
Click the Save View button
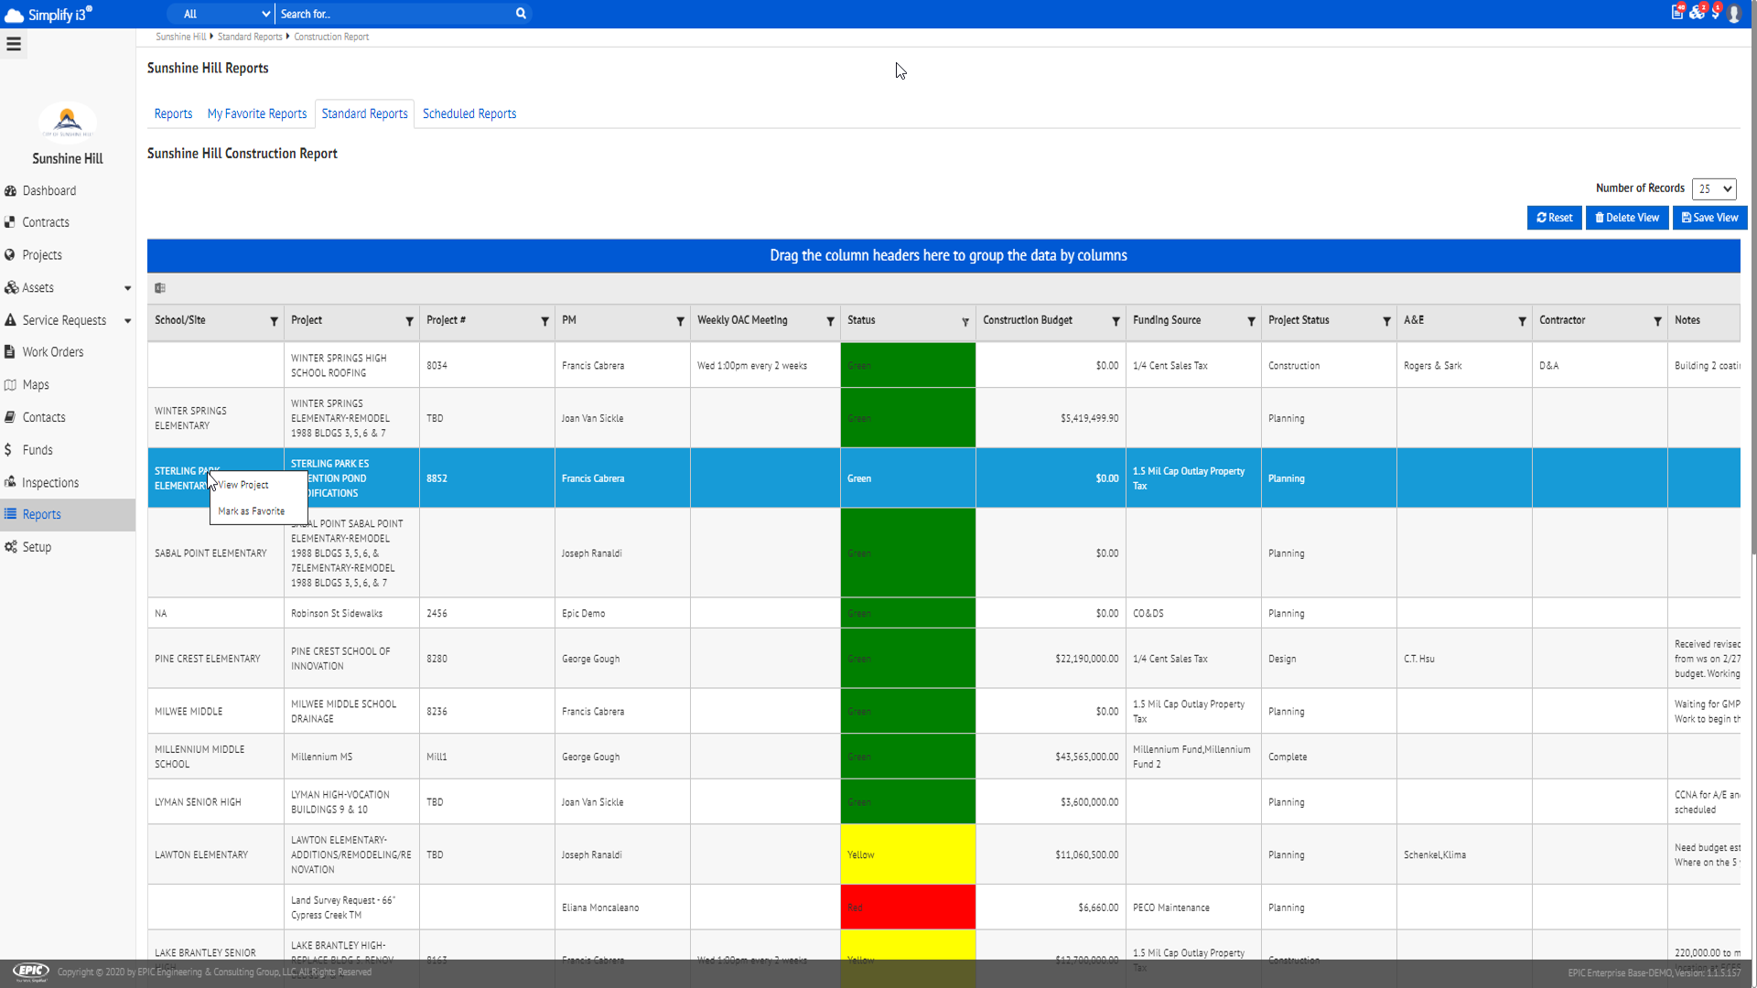(x=1709, y=218)
